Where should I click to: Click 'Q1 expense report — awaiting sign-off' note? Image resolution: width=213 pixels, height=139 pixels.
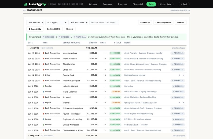[x=141, y=103]
